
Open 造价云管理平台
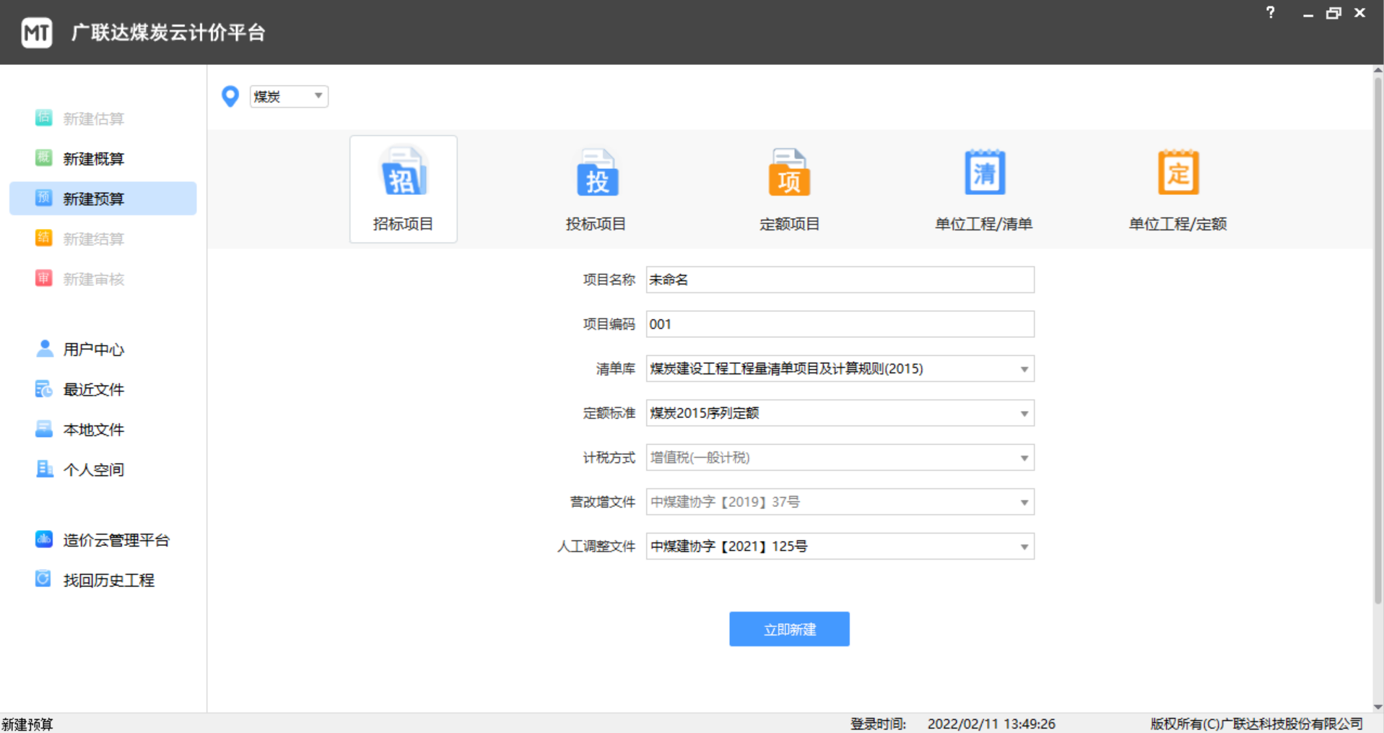pyautogui.click(x=115, y=540)
